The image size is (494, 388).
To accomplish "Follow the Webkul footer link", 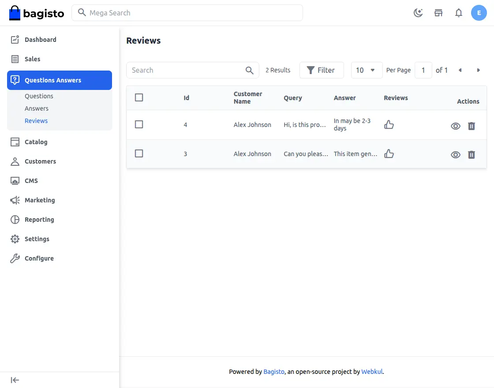I will 372,372.
